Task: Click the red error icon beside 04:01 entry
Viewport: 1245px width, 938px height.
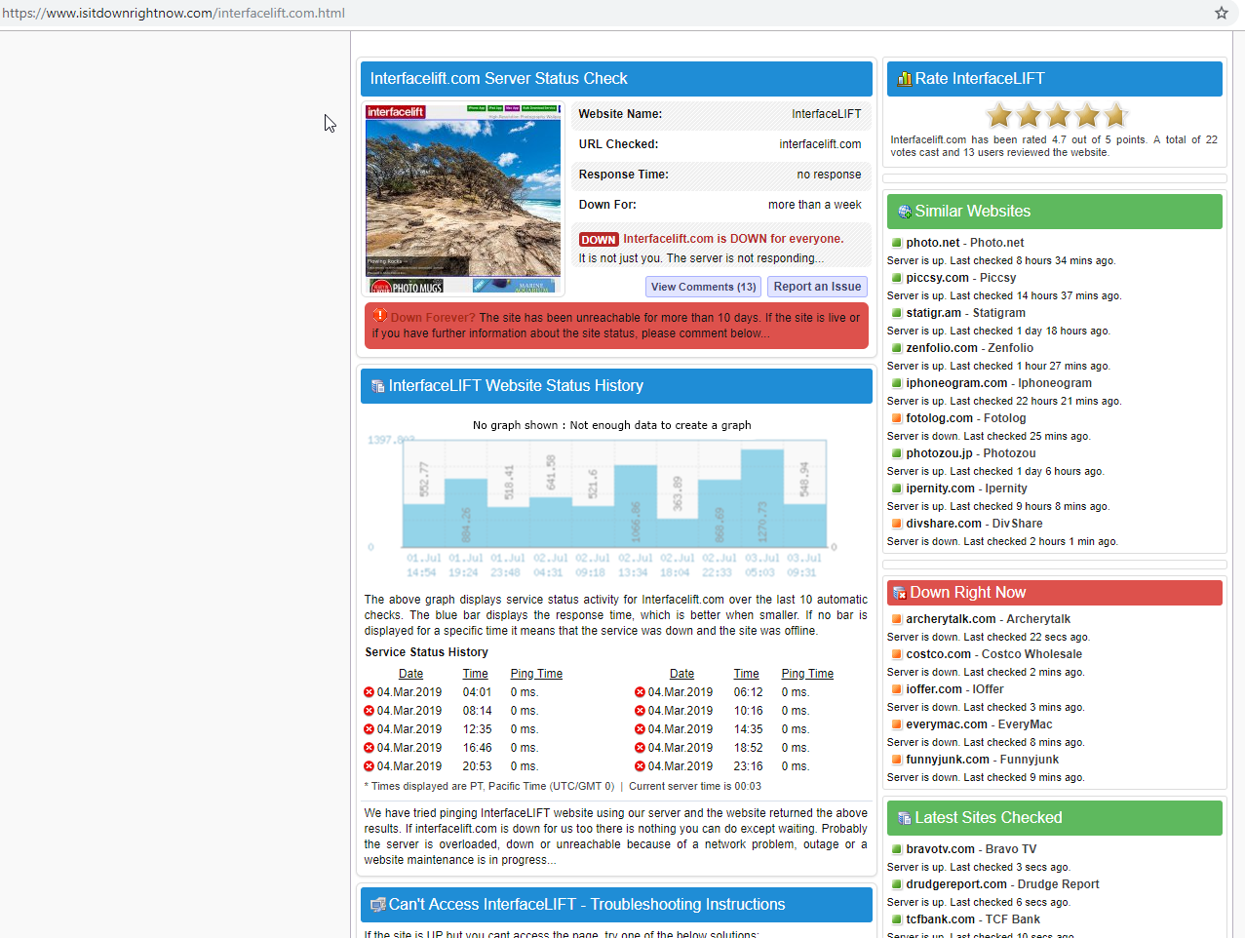Action: (370, 692)
